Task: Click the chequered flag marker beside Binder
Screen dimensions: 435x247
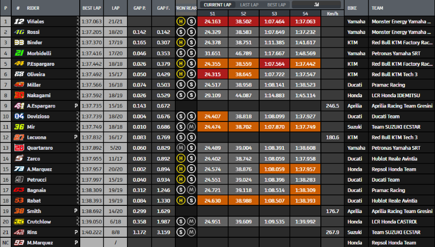Action: pos(78,43)
